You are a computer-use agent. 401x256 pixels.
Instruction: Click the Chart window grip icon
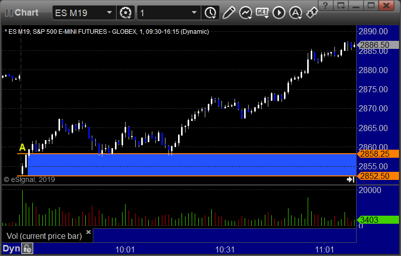(9, 13)
